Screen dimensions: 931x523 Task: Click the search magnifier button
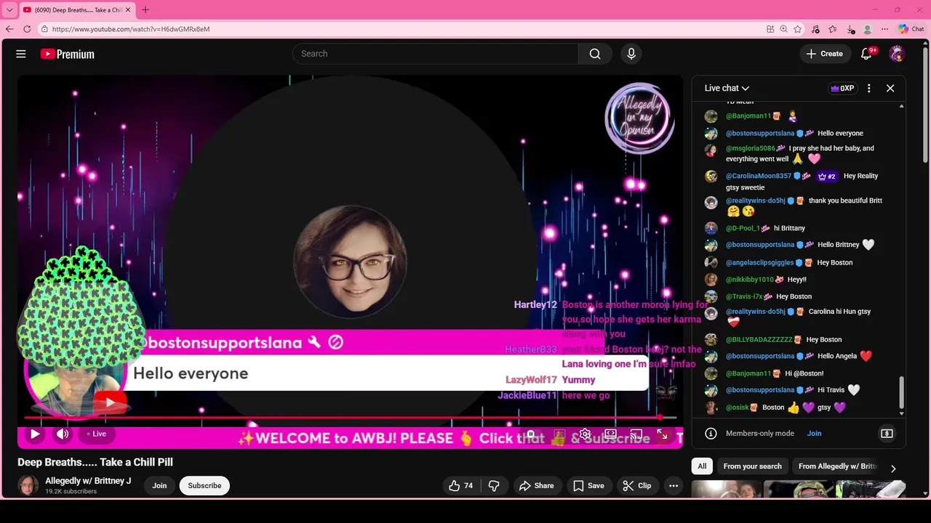595,54
